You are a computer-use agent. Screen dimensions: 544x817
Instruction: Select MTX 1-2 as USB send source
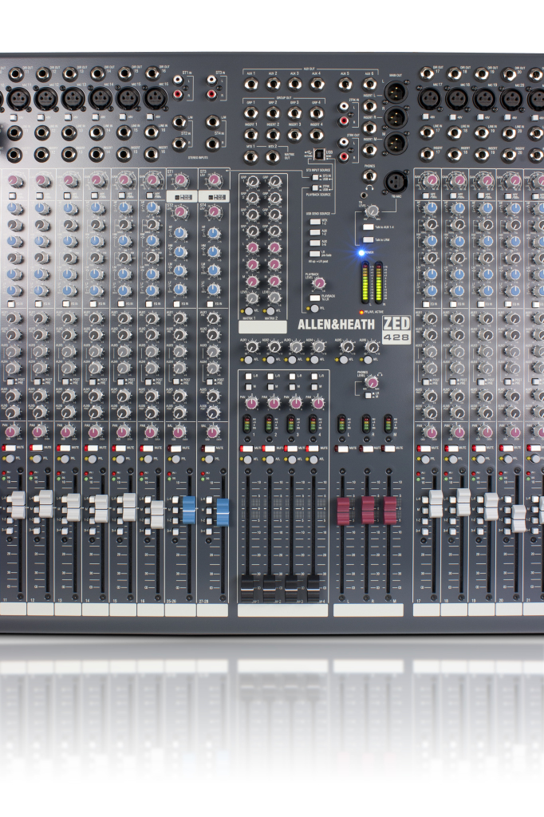coord(315,222)
